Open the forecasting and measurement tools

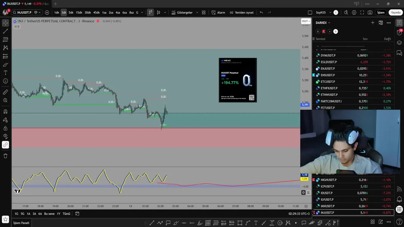[5, 56]
